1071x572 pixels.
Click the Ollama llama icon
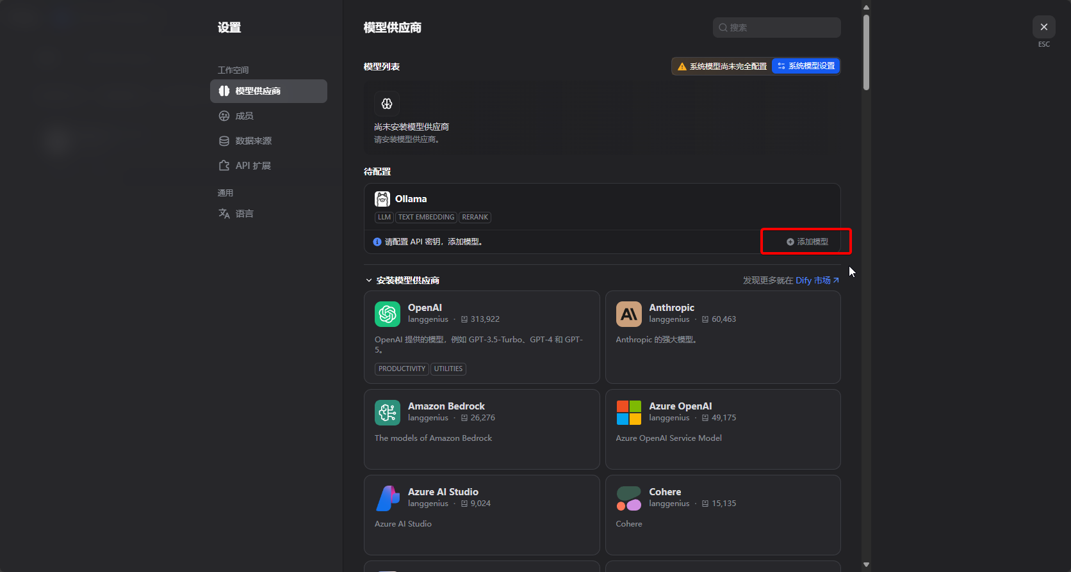coord(382,199)
